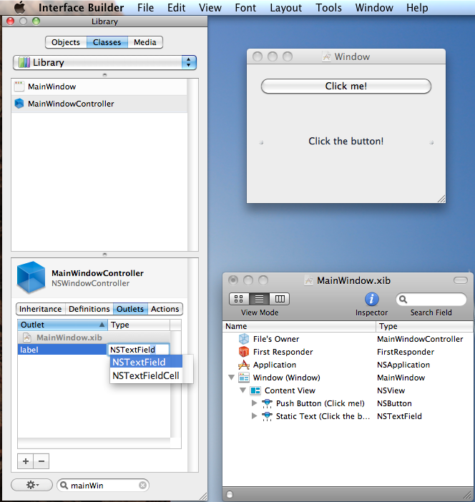Click the Push Button object icon
Image resolution: width=475 pixels, height=502 pixels.
coord(267,403)
